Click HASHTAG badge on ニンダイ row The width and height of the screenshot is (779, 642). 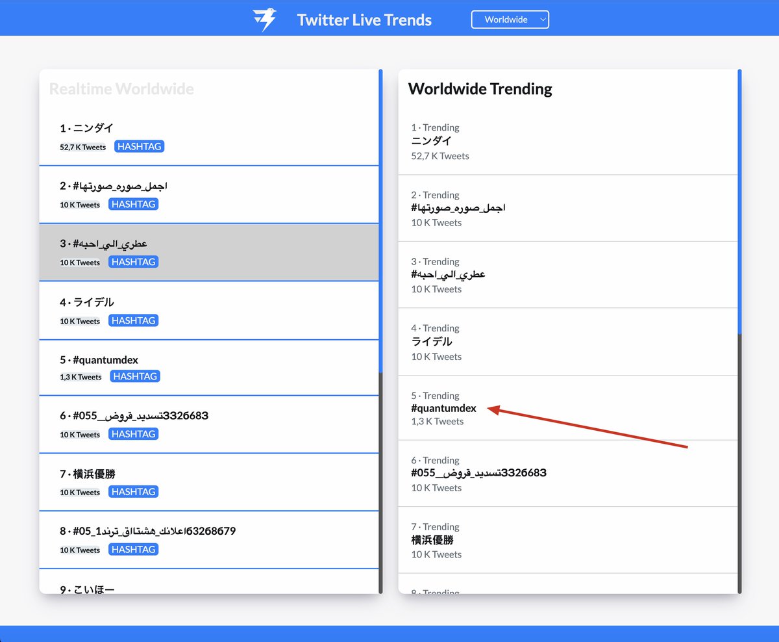coord(140,146)
